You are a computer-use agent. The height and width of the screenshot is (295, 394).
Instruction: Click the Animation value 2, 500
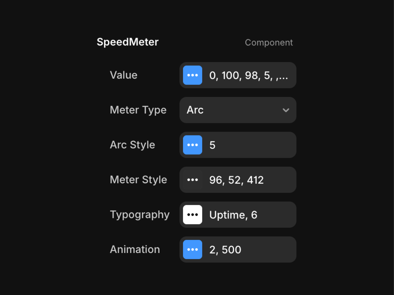(225, 250)
